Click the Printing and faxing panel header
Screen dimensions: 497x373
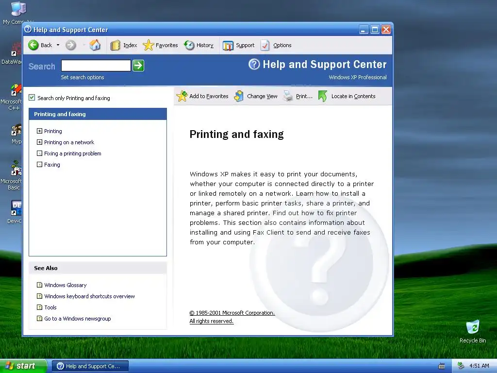point(98,114)
